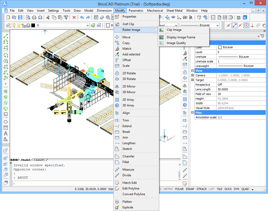Screen dimensions: 268x211
Task: Click the Copy icon in toolbar
Action: click(x=54, y=17)
